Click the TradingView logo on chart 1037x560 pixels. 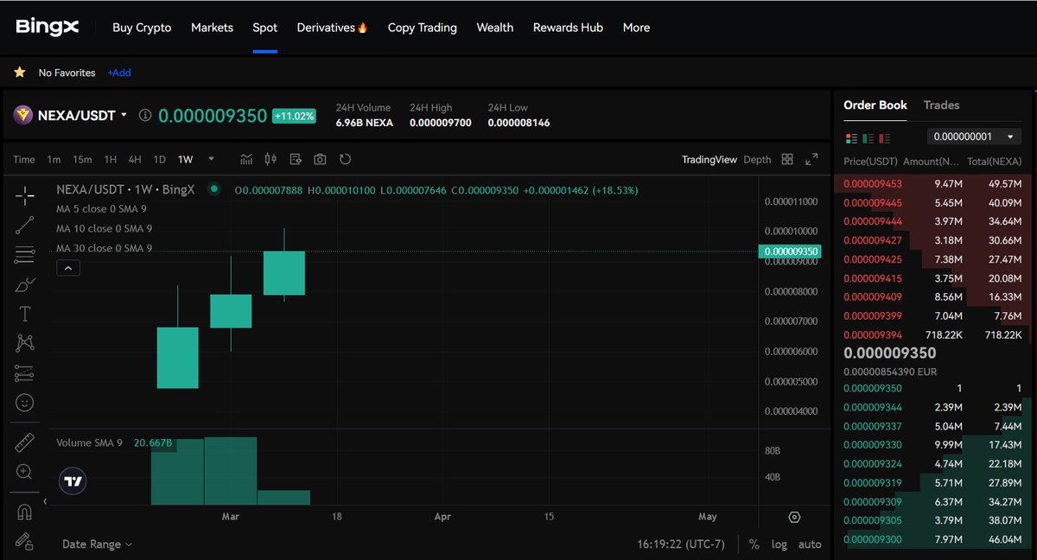73,481
